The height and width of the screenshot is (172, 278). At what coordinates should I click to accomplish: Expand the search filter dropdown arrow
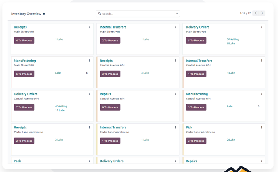tap(177, 14)
